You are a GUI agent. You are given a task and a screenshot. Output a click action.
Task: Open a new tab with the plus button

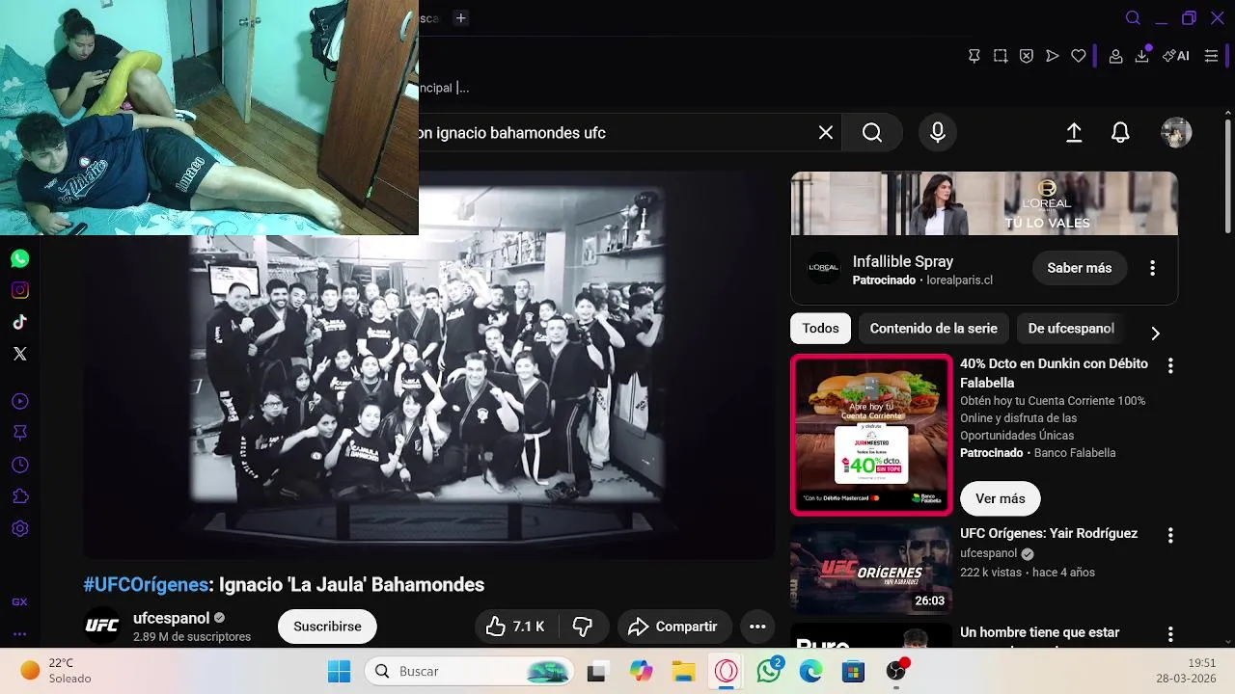(461, 18)
